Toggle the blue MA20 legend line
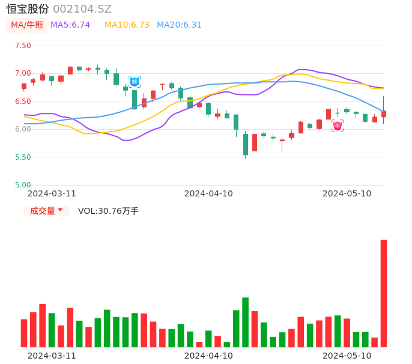 pyautogui.click(x=179, y=25)
